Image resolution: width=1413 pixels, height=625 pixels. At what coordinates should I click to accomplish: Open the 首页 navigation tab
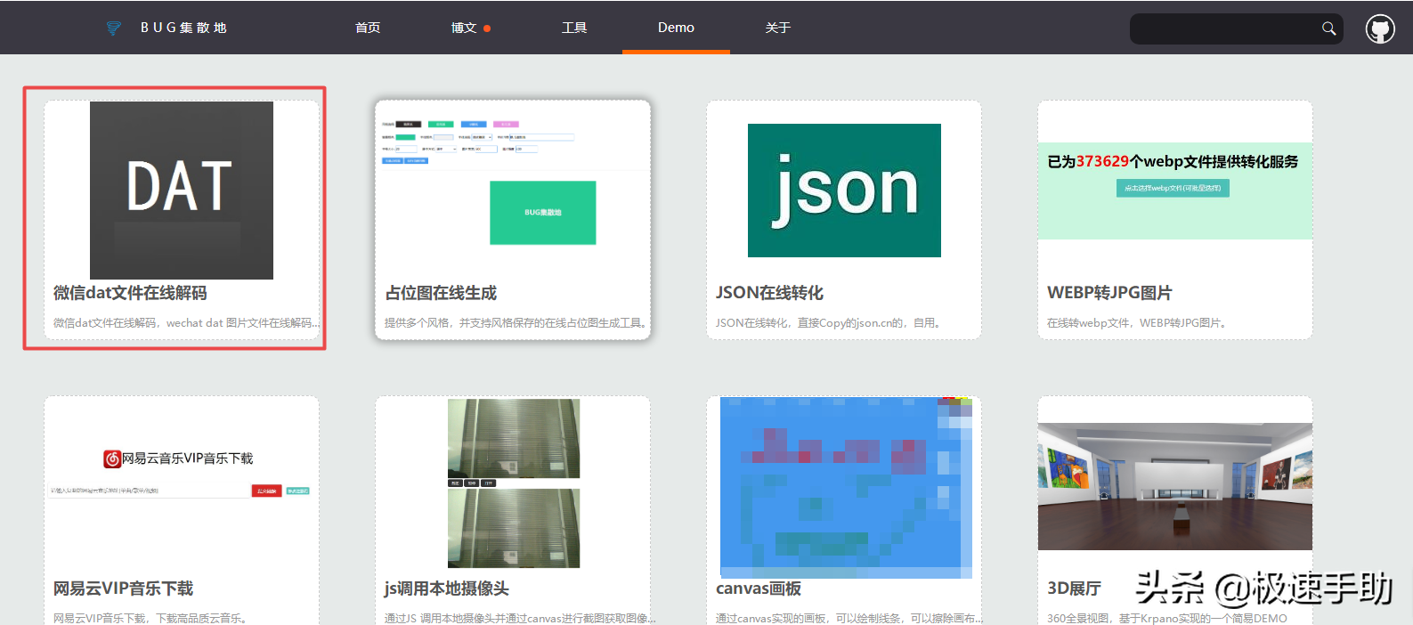(x=368, y=28)
